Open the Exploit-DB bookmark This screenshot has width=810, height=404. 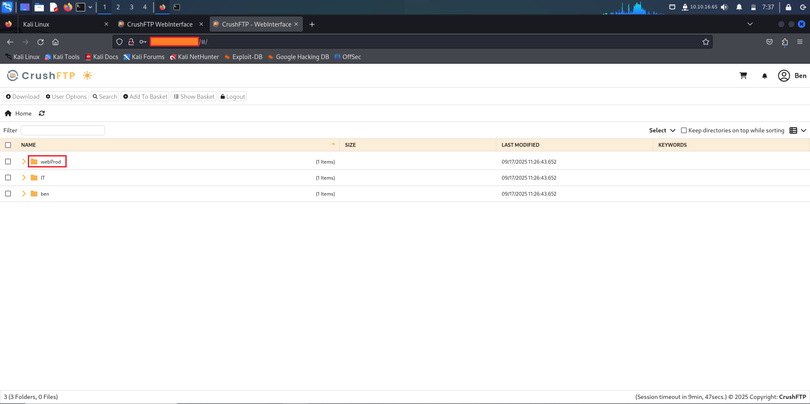click(243, 57)
